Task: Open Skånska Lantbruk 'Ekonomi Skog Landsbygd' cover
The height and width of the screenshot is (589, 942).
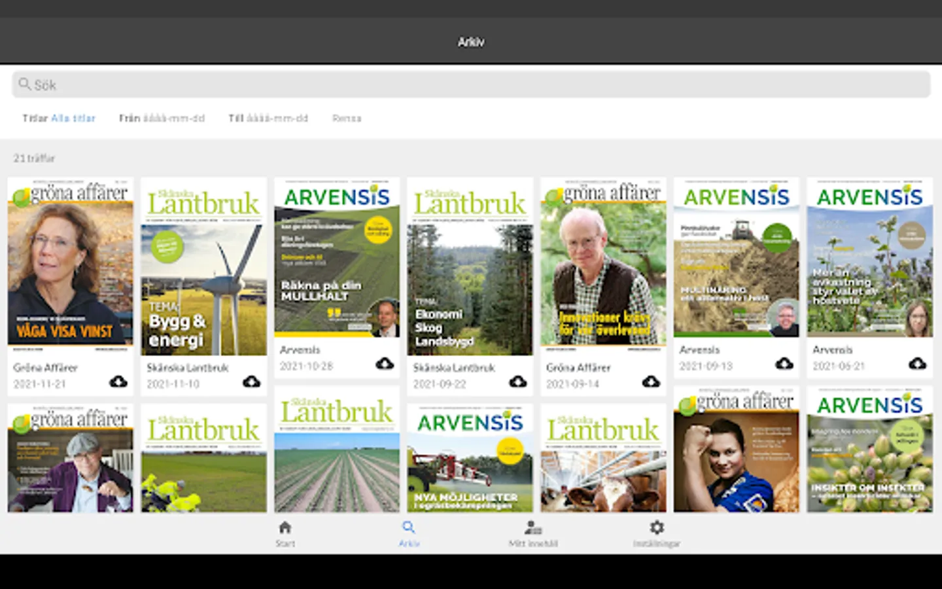Action: [470, 266]
